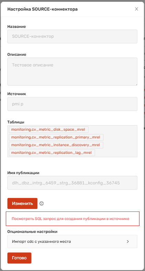Image resolution: width=145 pixels, height=271 pixels.
Task: Click the Настройка SOURCE-коннектора dialog title
Action: pyautogui.click(x=42, y=9)
